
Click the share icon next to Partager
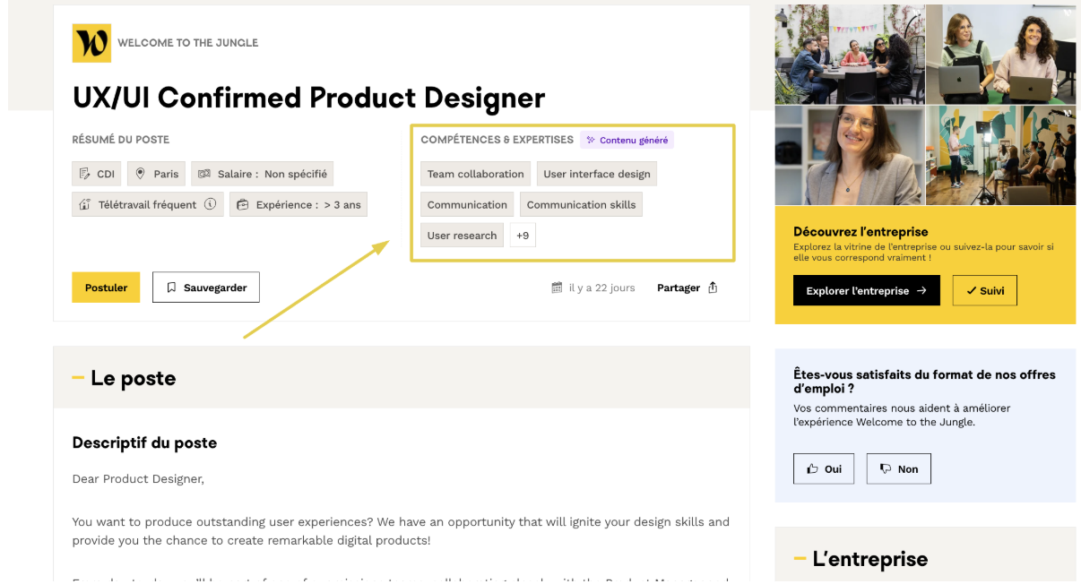[713, 288]
